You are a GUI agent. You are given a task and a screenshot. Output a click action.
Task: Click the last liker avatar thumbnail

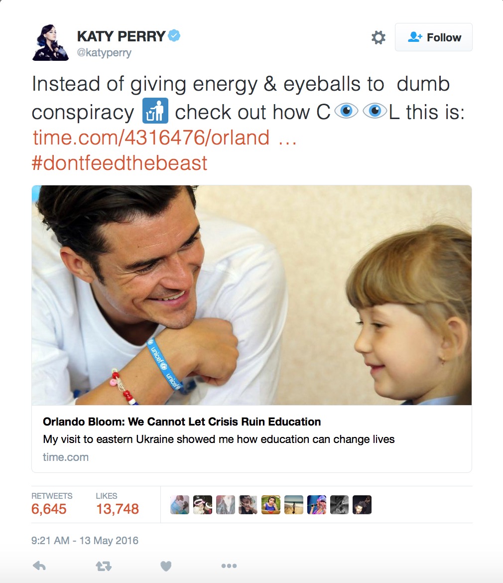pyautogui.click(x=362, y=505)
